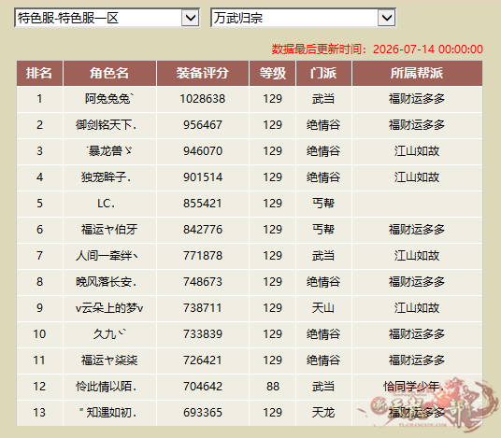Click the level value 88

[273, 387]
